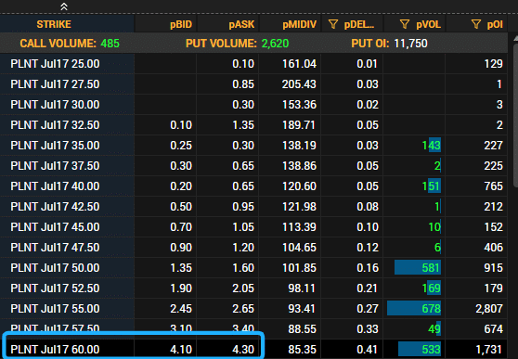Open filter icon on pOI column

click(x=476, y=24)
